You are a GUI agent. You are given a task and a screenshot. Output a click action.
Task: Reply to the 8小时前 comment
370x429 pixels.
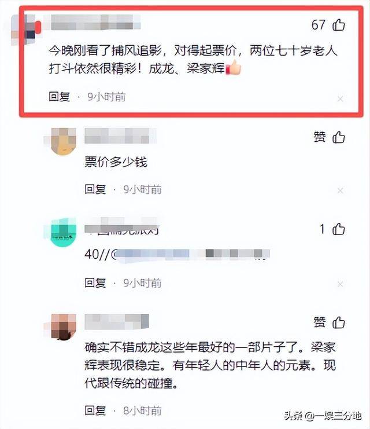pos(95,410)
